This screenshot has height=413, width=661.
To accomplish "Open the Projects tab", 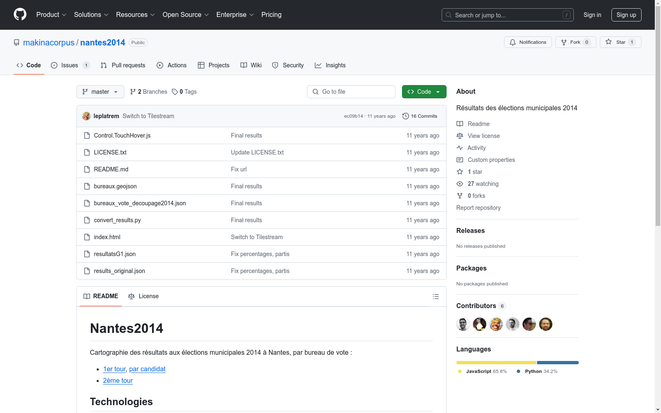I will (214, 65).
